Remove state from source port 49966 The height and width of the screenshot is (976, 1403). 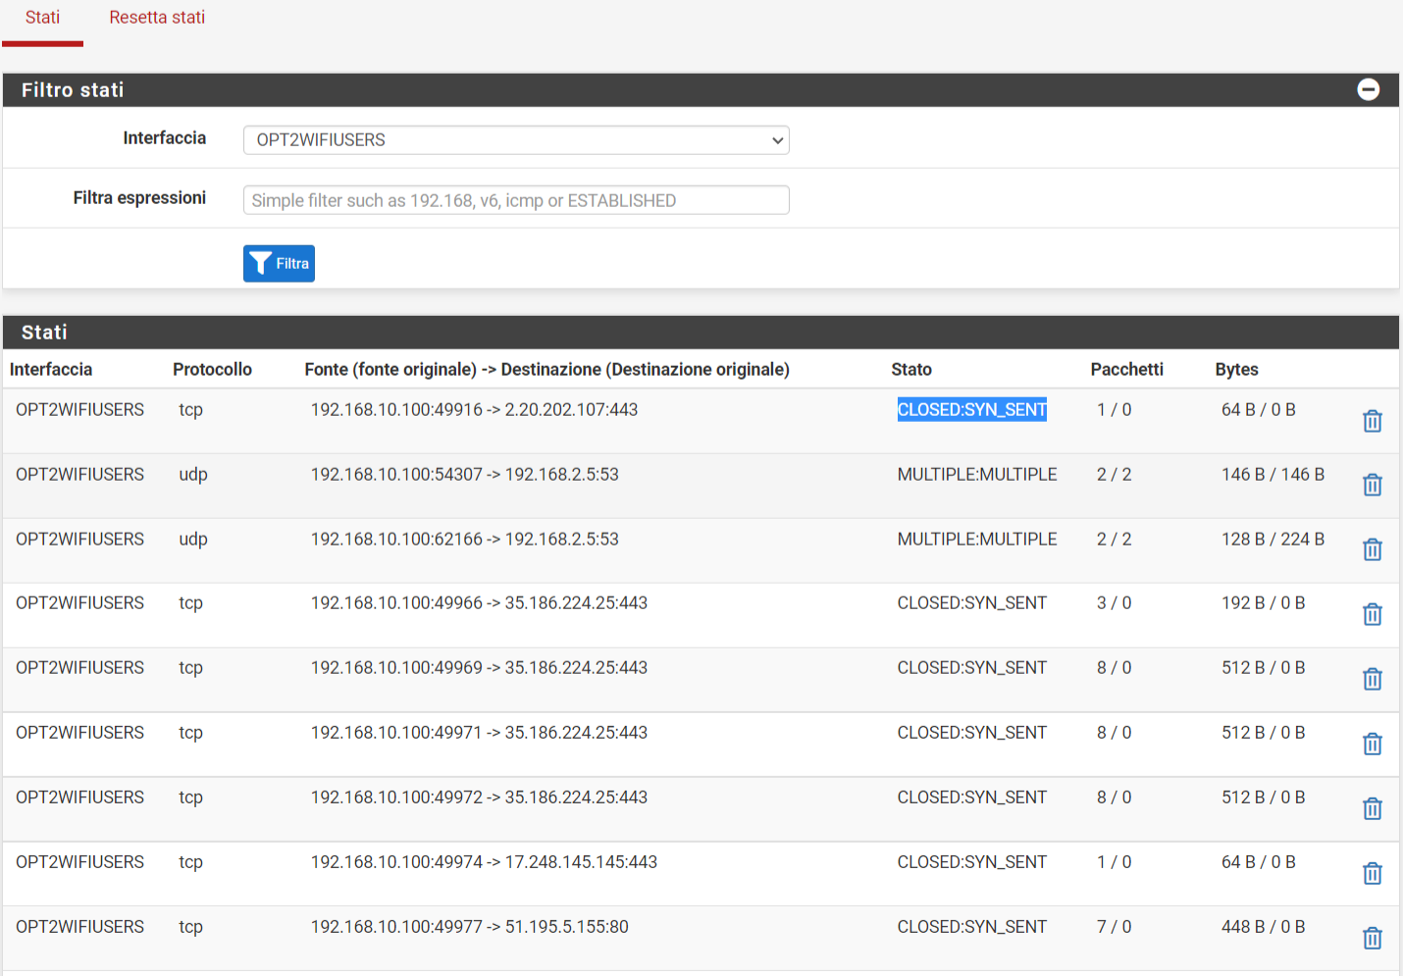1372,614
